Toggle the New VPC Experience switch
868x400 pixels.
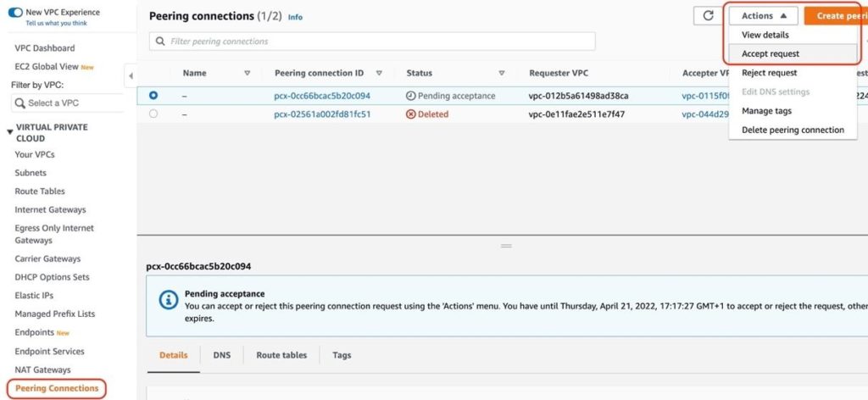(x=15, y=12)
